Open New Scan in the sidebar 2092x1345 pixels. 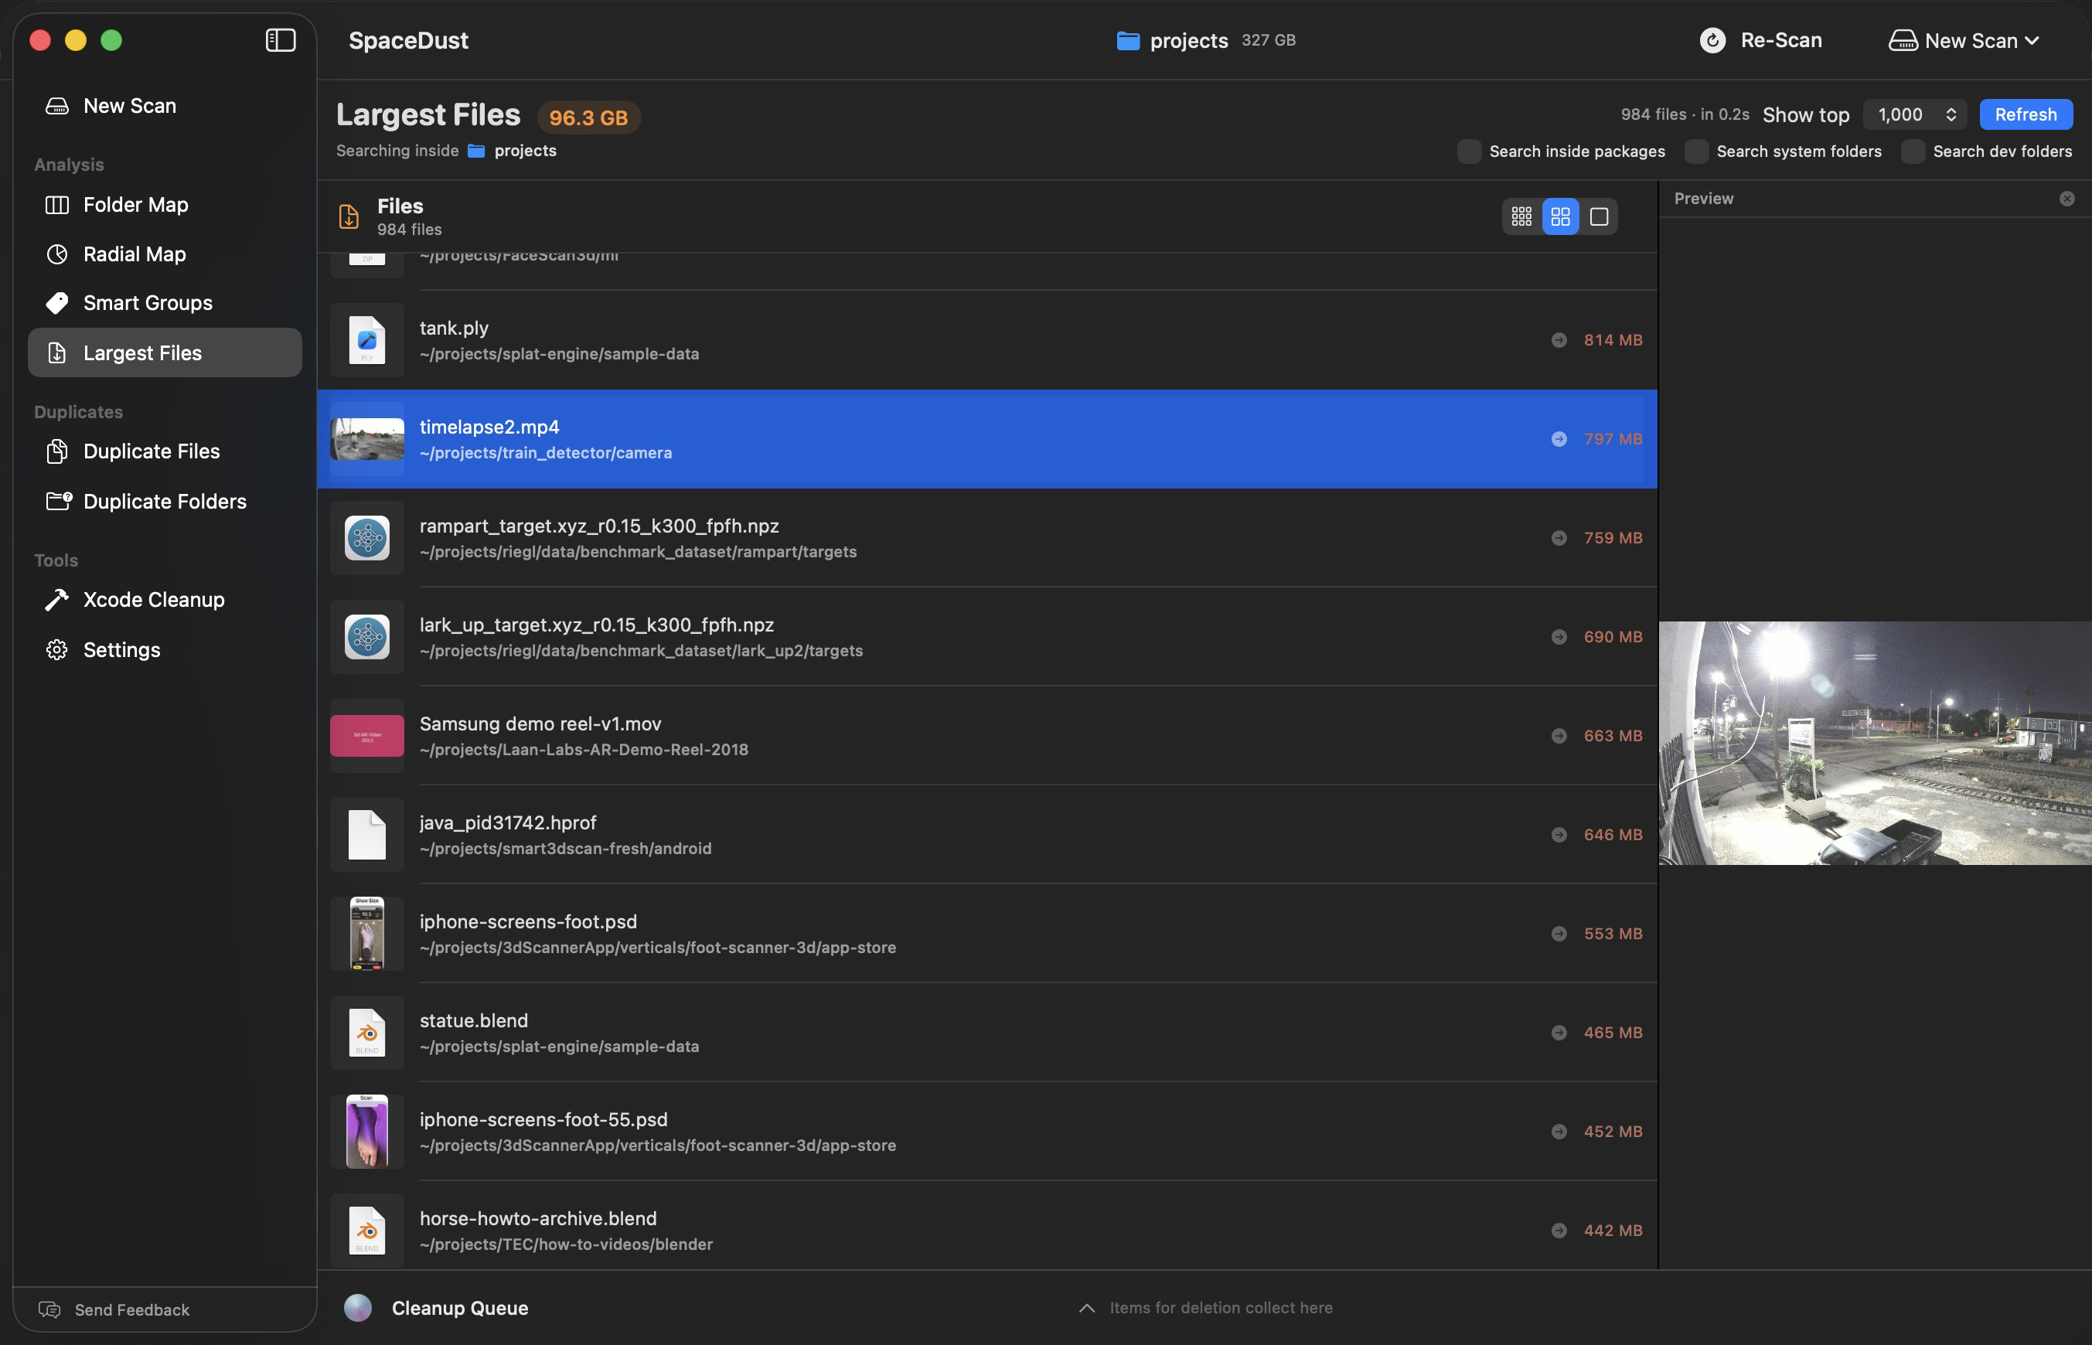[165, 106]
